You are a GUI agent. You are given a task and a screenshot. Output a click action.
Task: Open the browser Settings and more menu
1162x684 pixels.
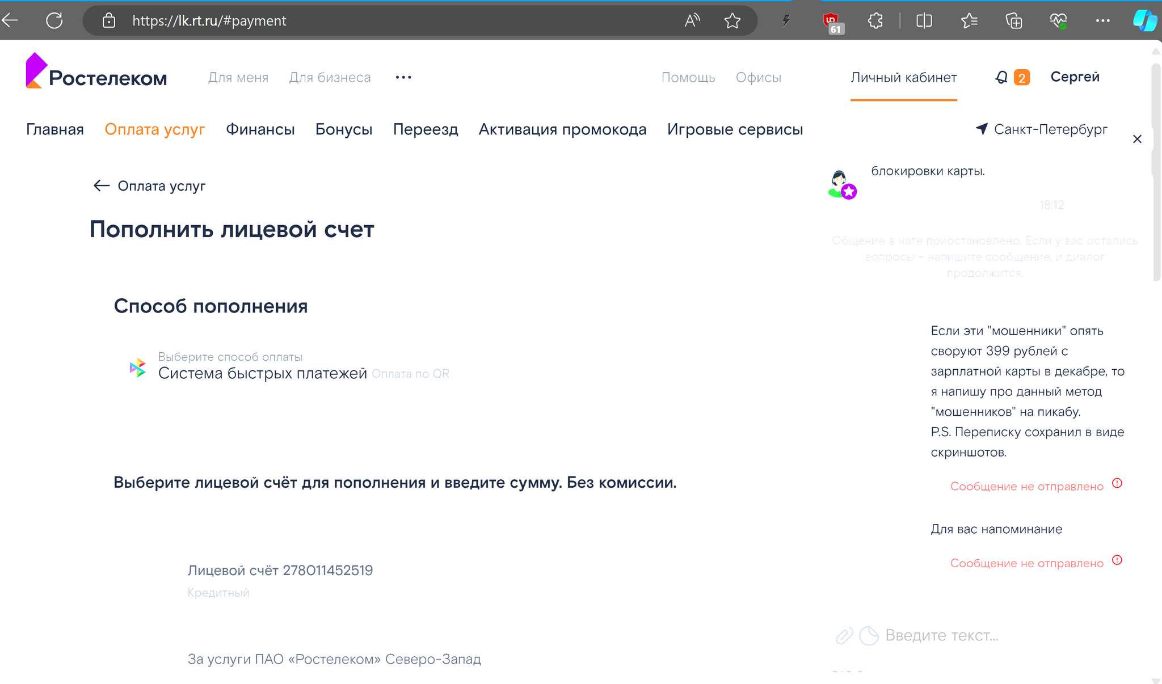[1103, 21]
